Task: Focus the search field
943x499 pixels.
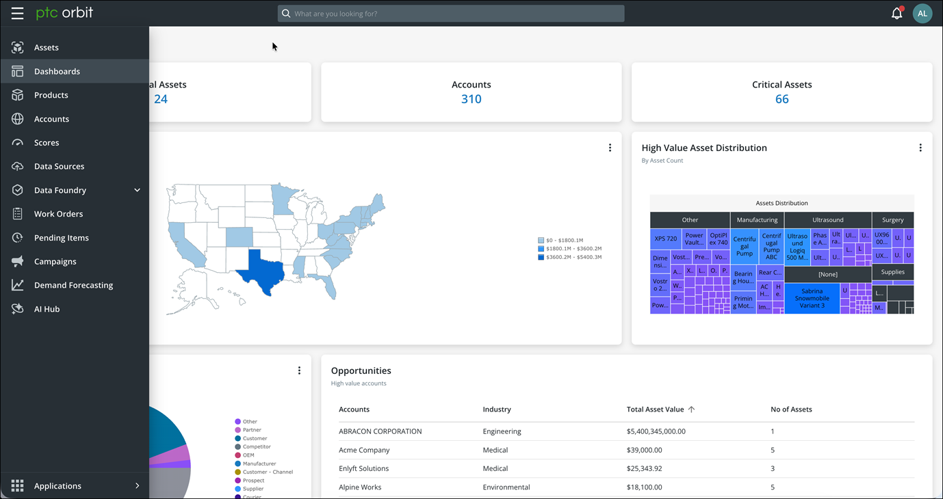Action: (x=451, y=13)
